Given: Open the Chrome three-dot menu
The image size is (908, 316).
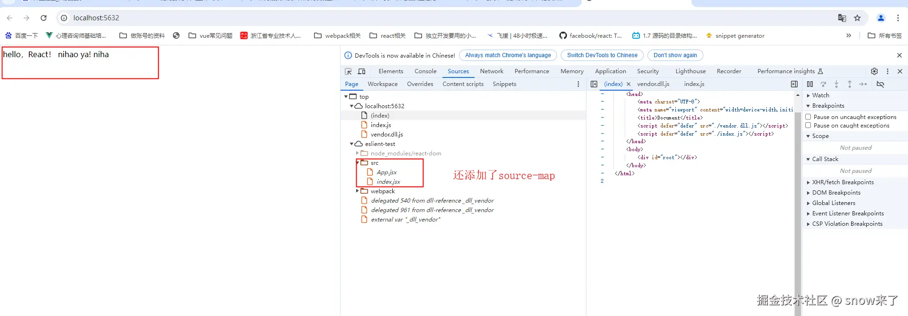Looking at the screenshot, I should click(x=898, y=18).
